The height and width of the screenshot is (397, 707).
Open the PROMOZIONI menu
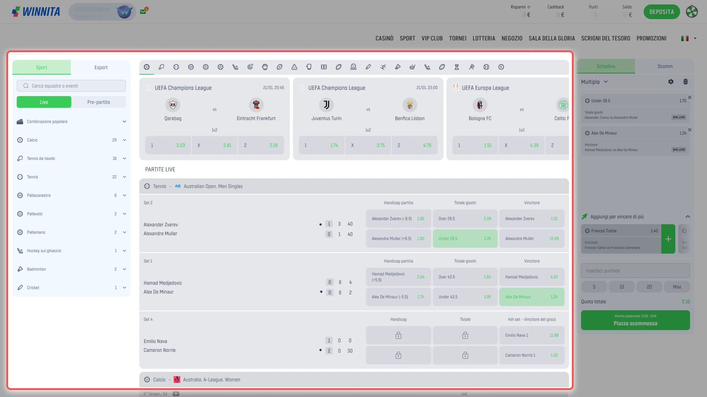pyautogui.click(x=651, y=38)
